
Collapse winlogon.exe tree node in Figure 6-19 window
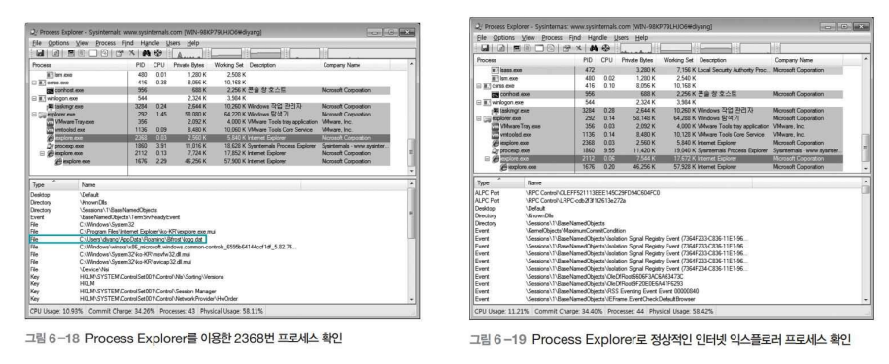pyautogui.click(x=479, y=103)
